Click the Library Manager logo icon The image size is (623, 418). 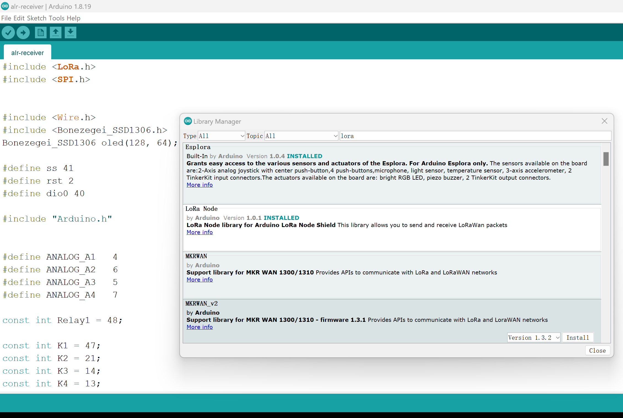188,121
